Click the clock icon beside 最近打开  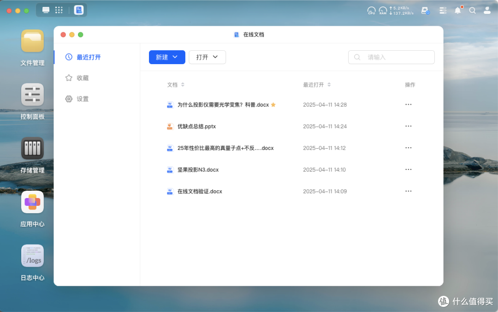click(69, 57)
